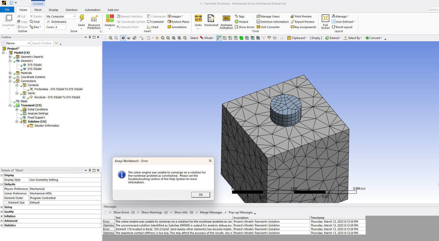Toggle Show Errors checkbox in Messages
The width and height of the screenshot is (439, 241).
click(110, 212)
